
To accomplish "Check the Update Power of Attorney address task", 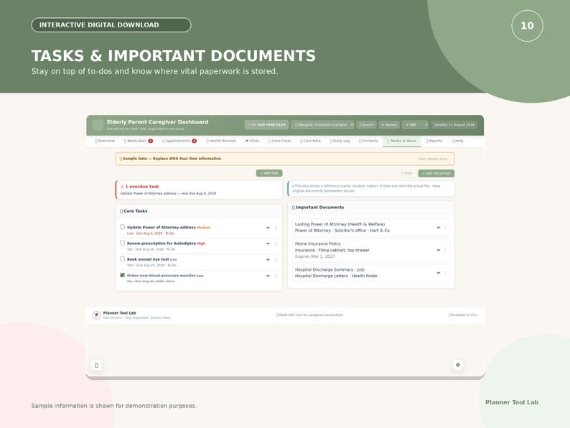I will (x=123, y=227).
